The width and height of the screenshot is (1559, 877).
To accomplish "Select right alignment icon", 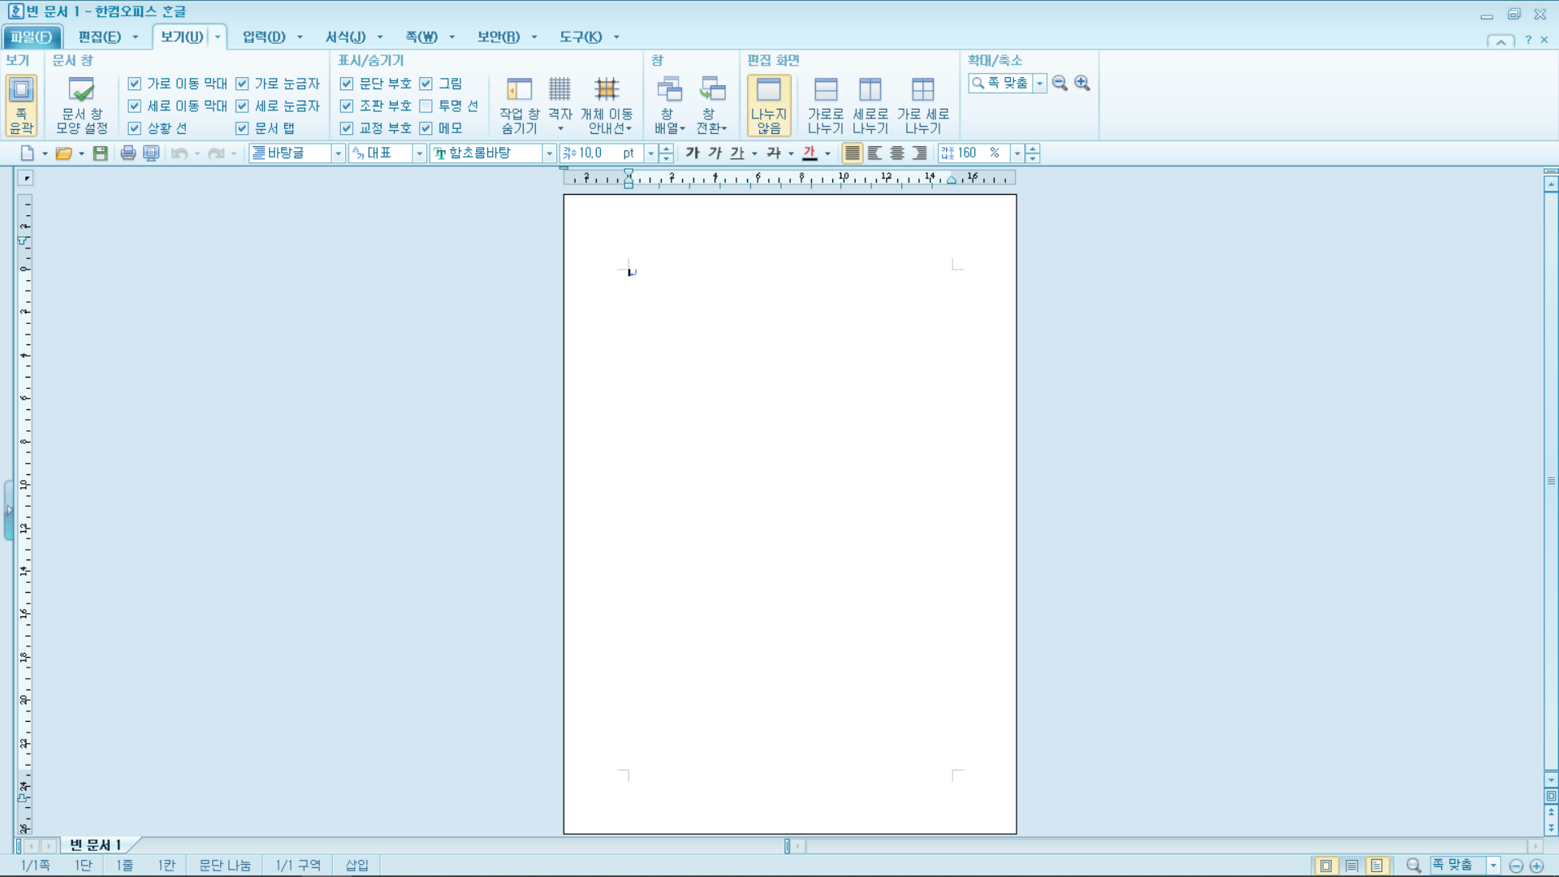I will [919, 153].
